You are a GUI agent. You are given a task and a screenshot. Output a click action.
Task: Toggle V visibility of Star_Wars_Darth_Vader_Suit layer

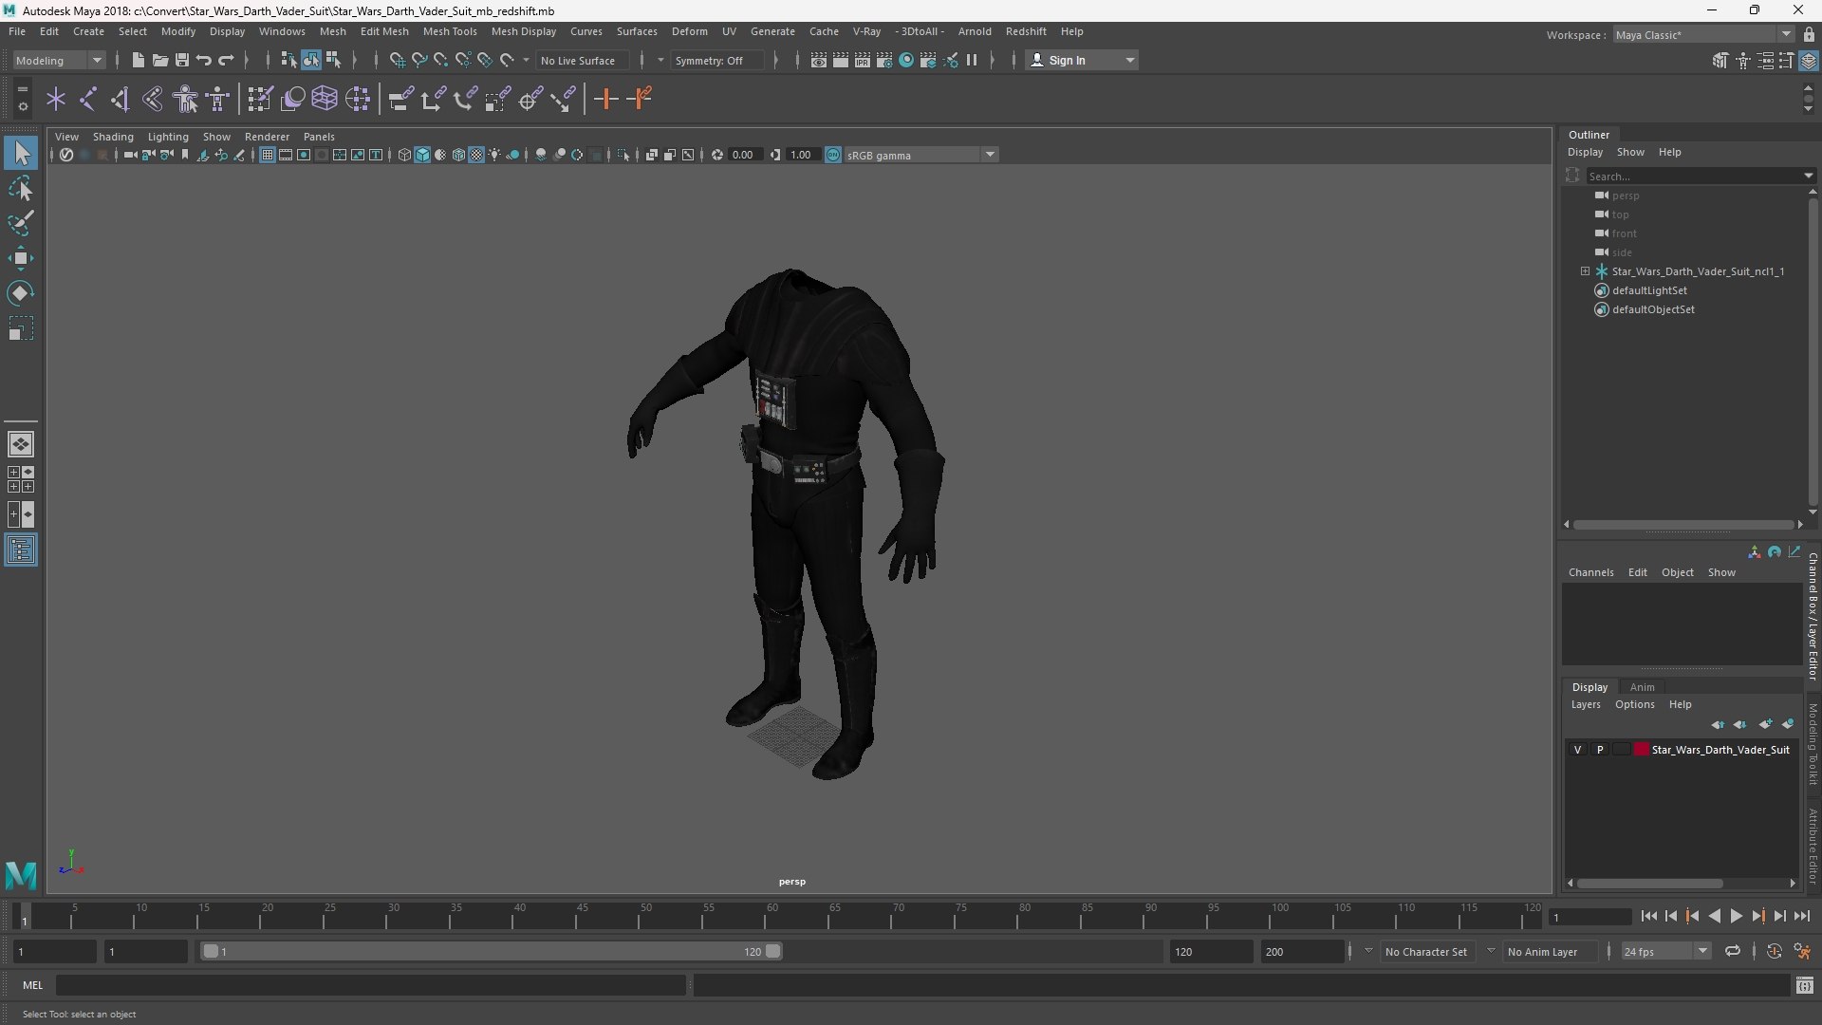1577,750
